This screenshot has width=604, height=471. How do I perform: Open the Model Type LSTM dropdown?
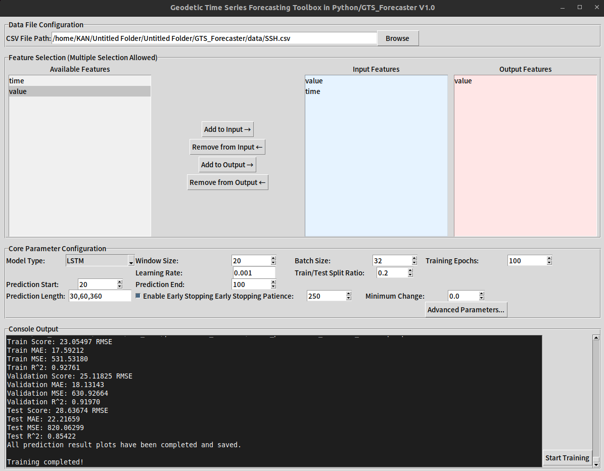point(100,261)
